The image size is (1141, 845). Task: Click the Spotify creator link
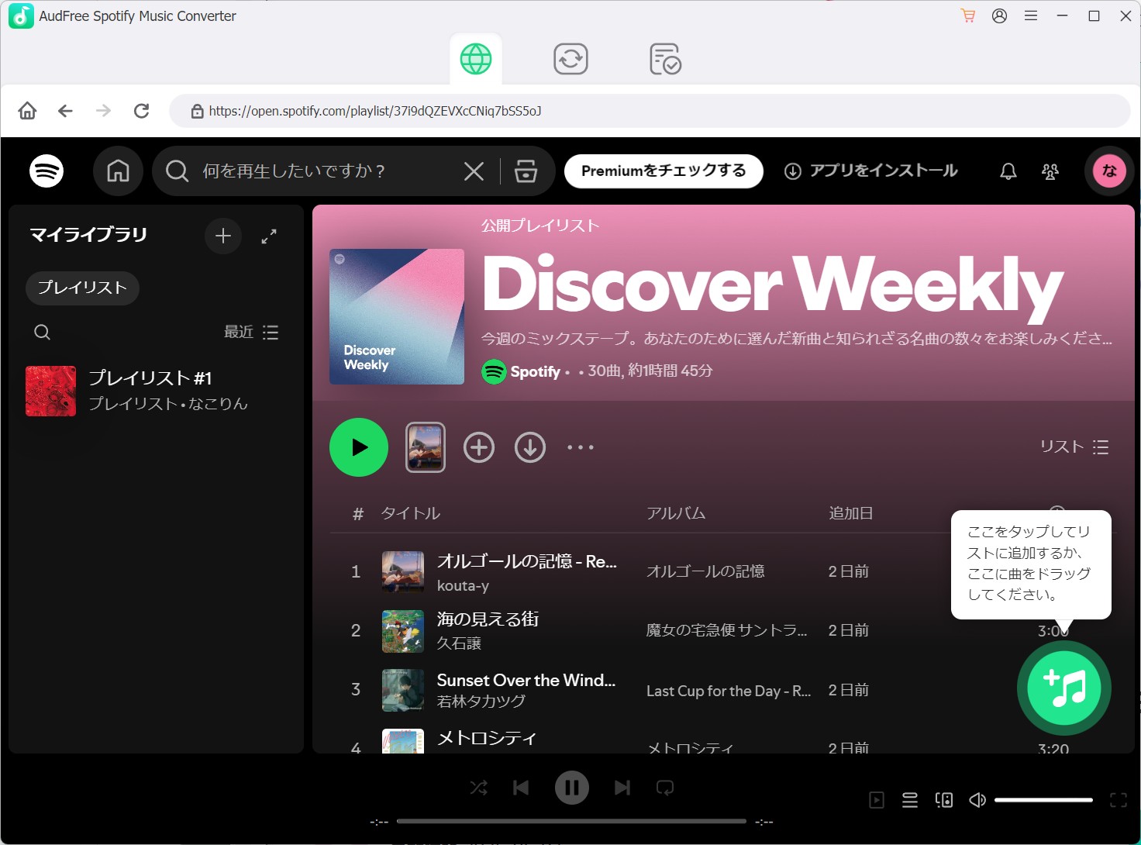tap(535, 371)
